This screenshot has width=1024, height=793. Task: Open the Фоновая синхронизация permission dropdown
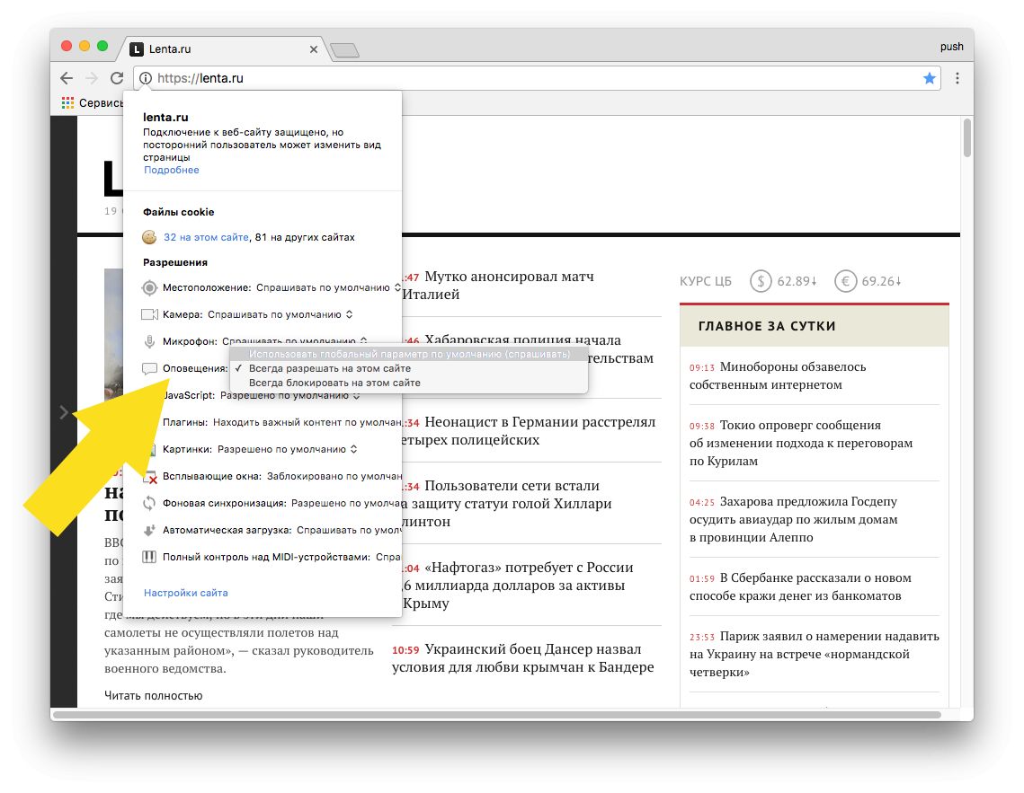(346, 504)
